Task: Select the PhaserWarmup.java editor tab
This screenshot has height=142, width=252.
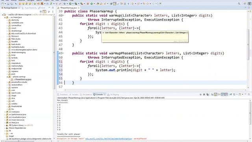Action: tap(68, 8)
